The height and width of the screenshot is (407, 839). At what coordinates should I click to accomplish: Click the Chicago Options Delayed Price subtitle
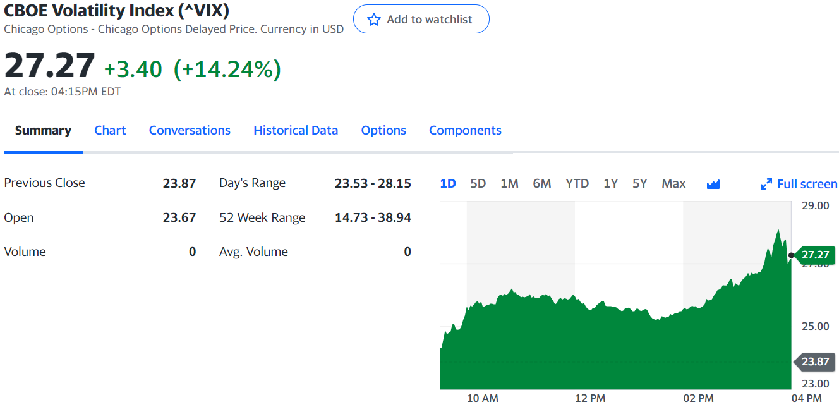point(174,29)
